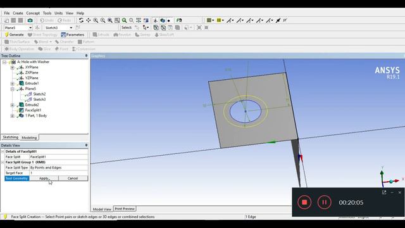Image resolution: width=405 pixels, height=228 pixels.
Task: Collapse the Plane5 tree node
Action: pos(12,89)
